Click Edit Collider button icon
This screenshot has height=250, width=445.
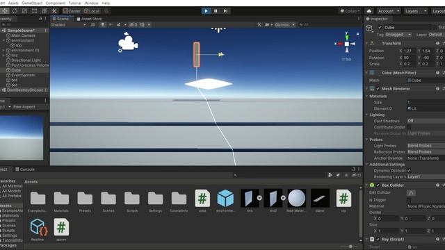tap(411, 193)
